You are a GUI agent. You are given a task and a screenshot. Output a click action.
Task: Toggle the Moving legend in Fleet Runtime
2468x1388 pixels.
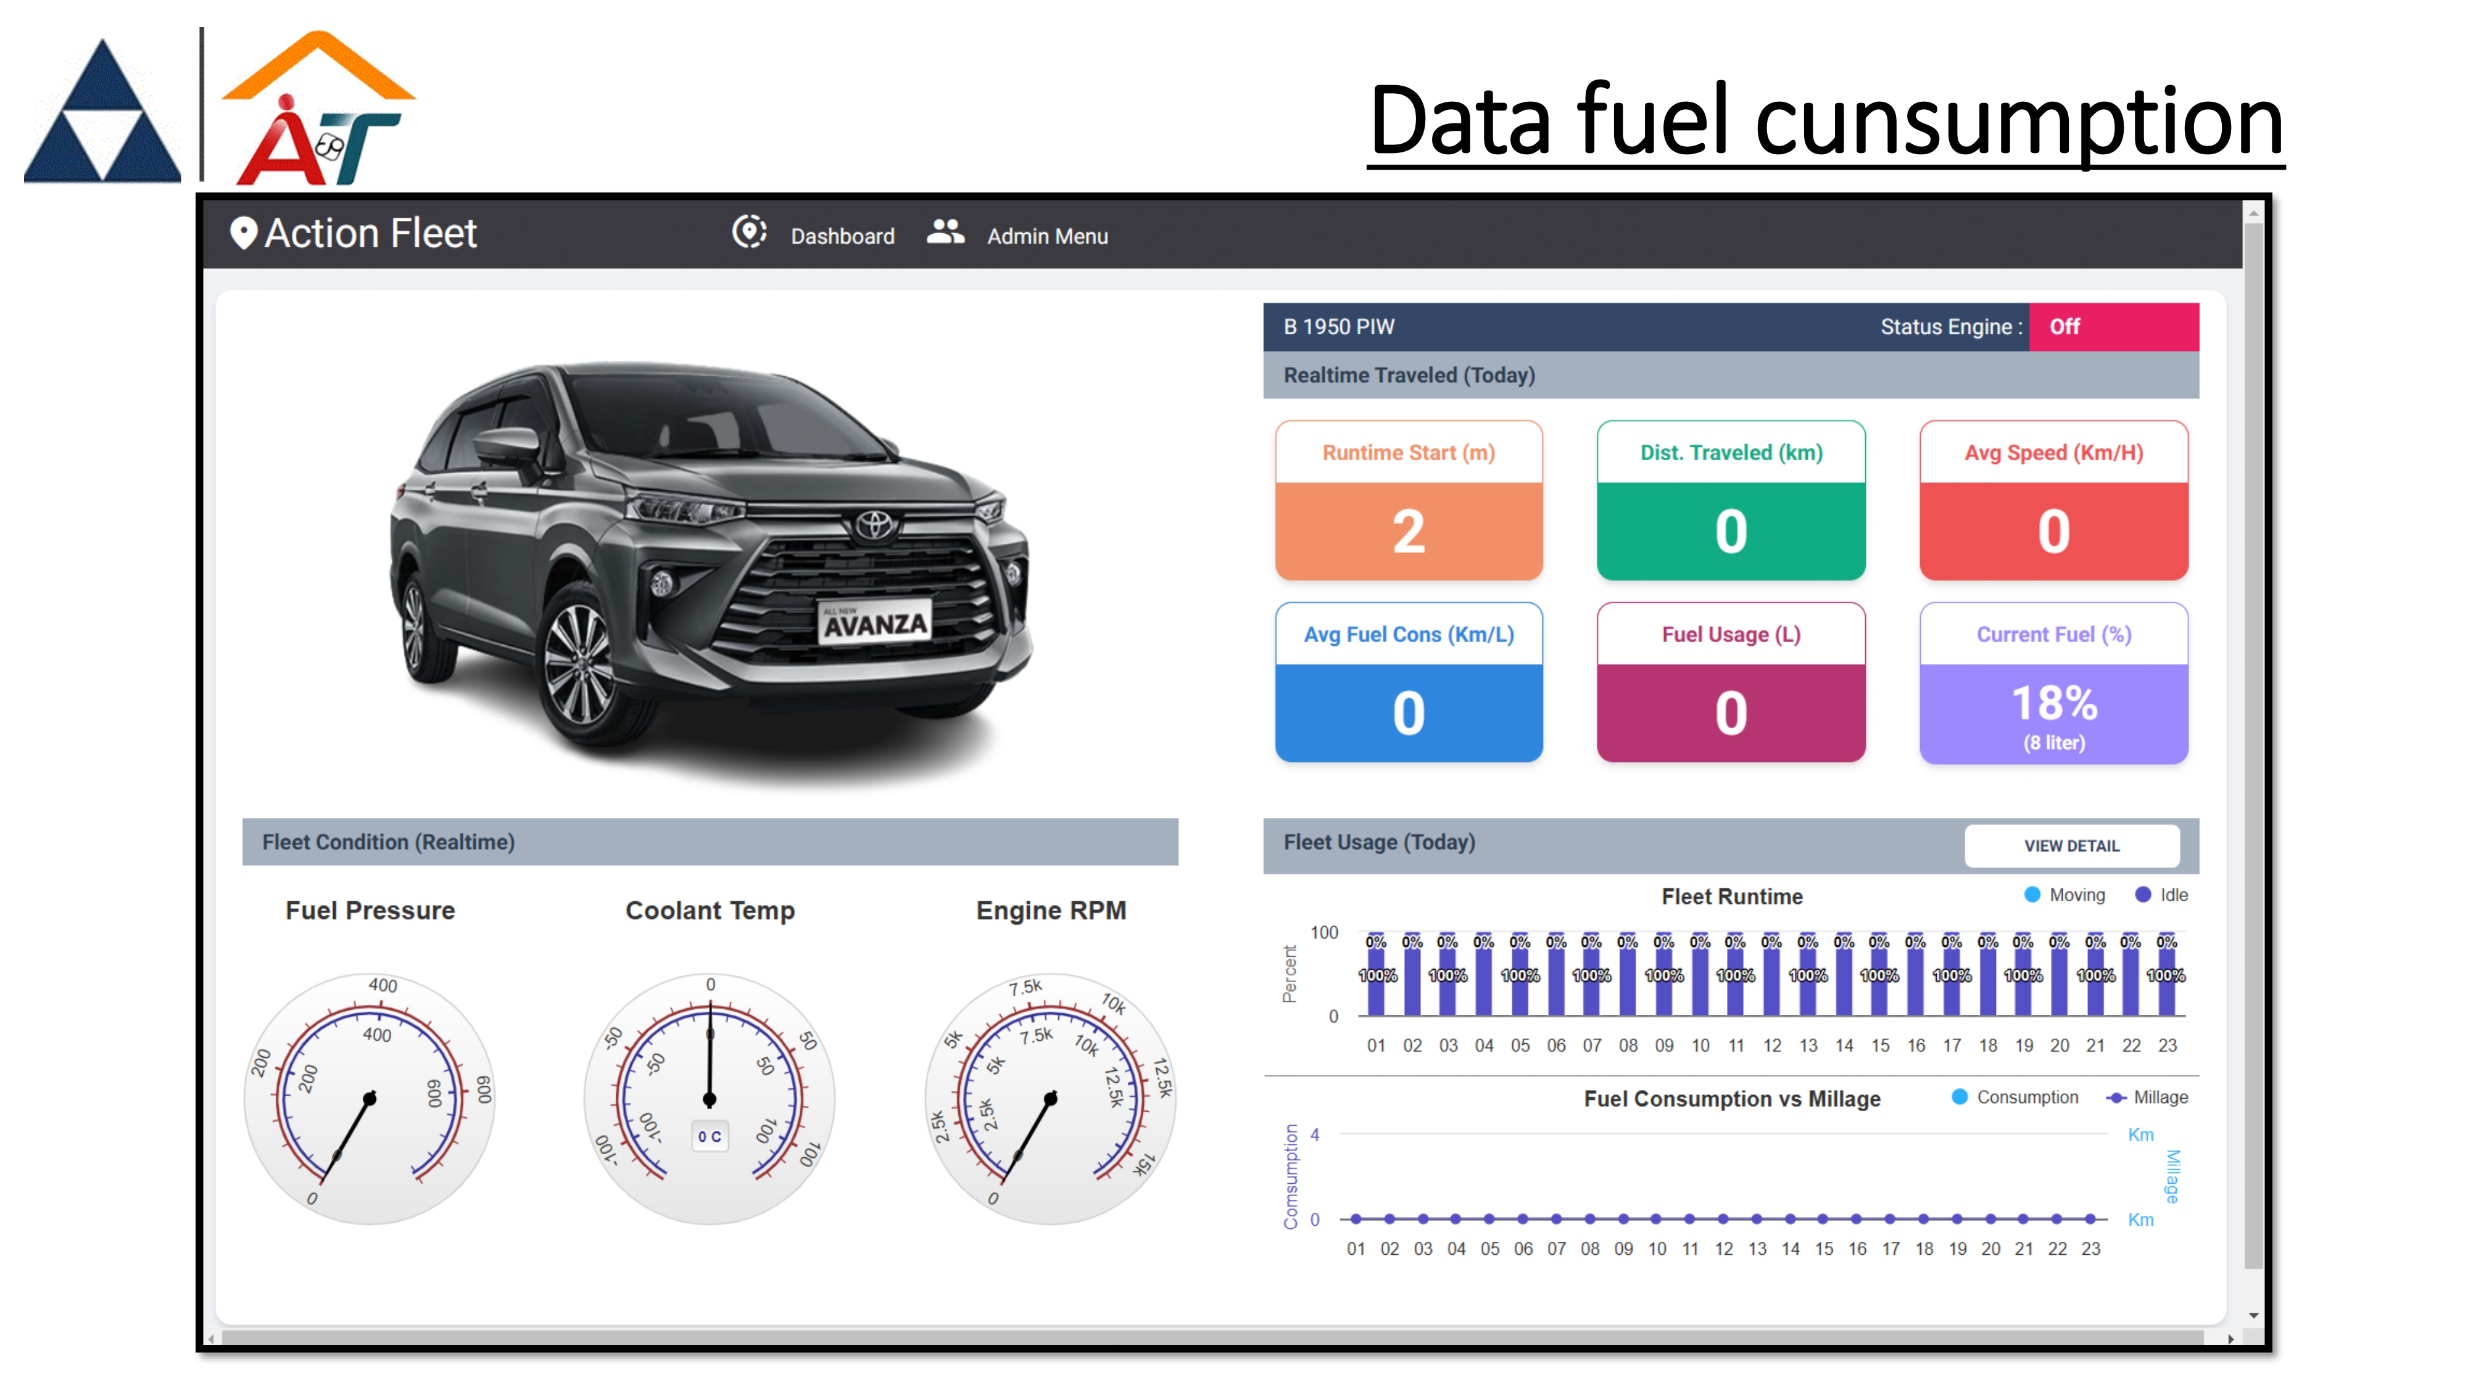pyautogui.click(x=2064, y=894)
